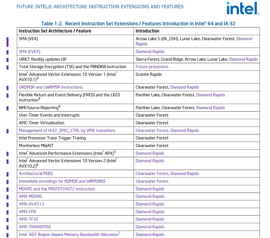Click Intel RDT Region Aware Memory Bandwidth Allocation
Viewport: 270px width, 238px height.
(x=69, y=234)
